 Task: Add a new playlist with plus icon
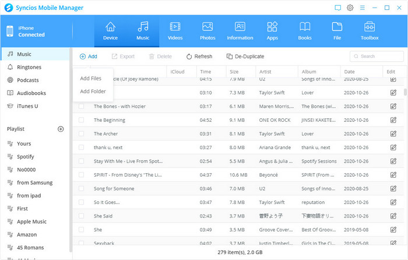[61, 129]
